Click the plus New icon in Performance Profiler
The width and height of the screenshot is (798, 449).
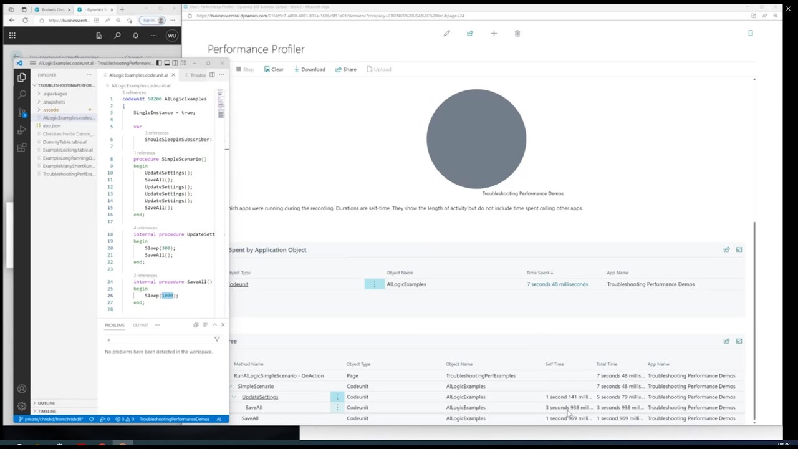(x=494, y=33)
